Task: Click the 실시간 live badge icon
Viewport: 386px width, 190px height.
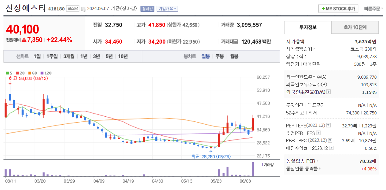Action: point(148,9)
